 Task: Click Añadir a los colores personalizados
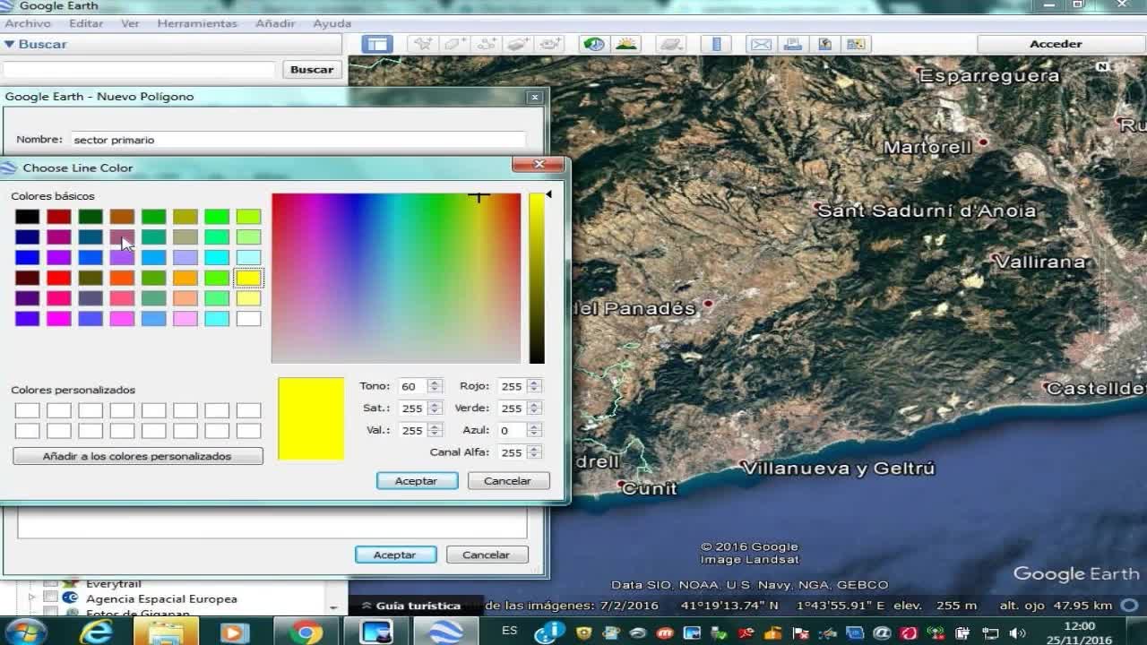pyautogui.click(x=138, y=456)
